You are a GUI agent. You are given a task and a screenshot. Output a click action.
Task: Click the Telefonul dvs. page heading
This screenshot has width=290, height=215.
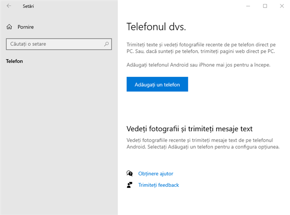156,27
